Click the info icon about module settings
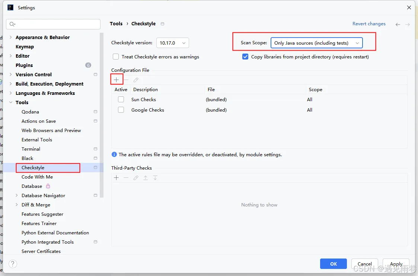Viewport: 418px width, 276px height. 114,154
